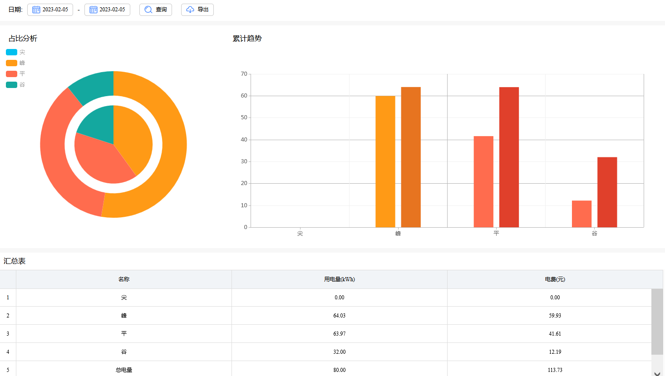
Task: Click the 峰 legend label
Action: pos(22,63)
